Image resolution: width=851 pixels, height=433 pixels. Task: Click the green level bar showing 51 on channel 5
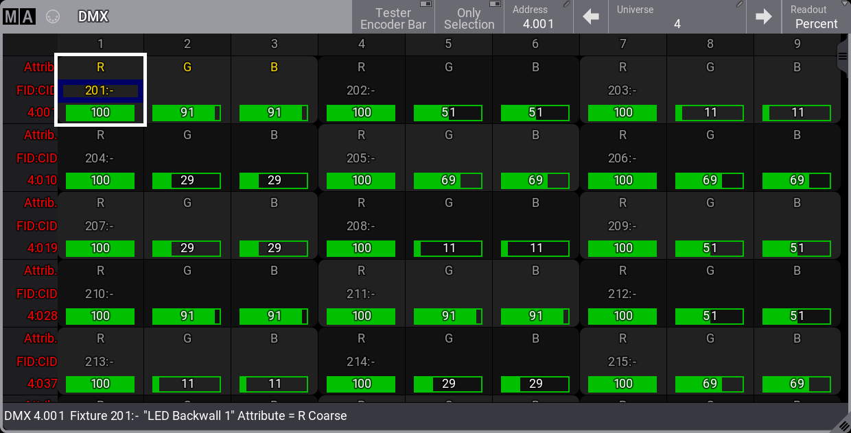pyautogui.click(x=448, y=112)
